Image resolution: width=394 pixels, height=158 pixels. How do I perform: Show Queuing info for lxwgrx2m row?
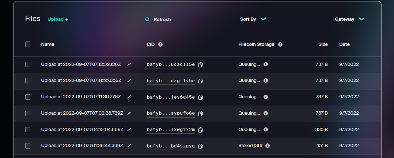(x=266, y=130)
